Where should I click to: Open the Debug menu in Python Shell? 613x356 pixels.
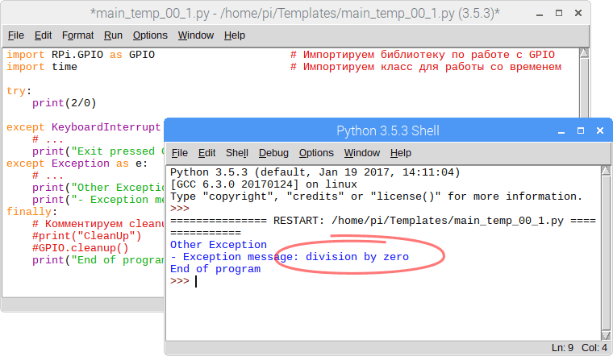273,153
